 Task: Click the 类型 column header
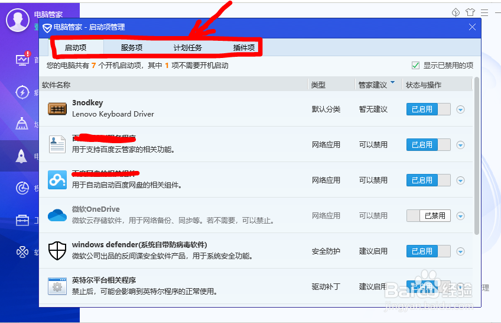[318, 85]
